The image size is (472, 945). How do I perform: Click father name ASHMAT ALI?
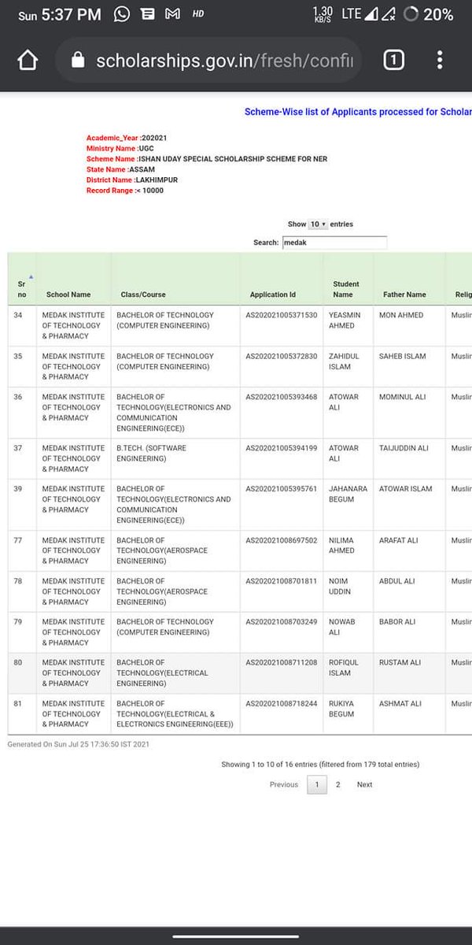coord(400,704)
